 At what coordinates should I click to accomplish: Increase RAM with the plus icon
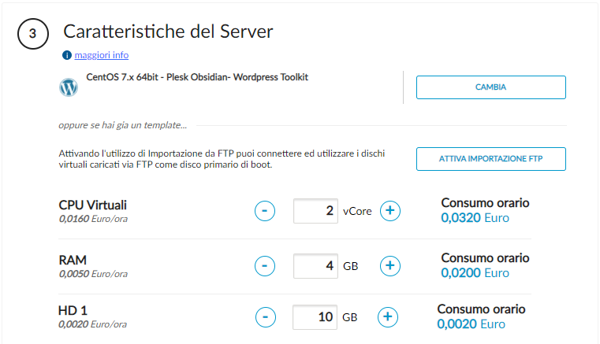(x=390, y=266)
